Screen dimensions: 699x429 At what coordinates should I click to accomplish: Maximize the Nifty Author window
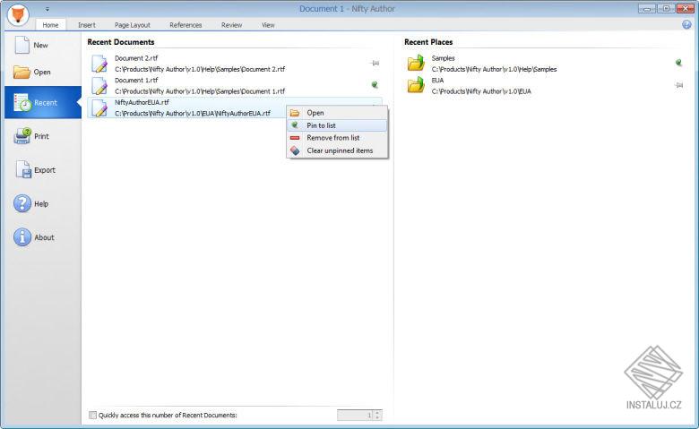tap(666, 8)
